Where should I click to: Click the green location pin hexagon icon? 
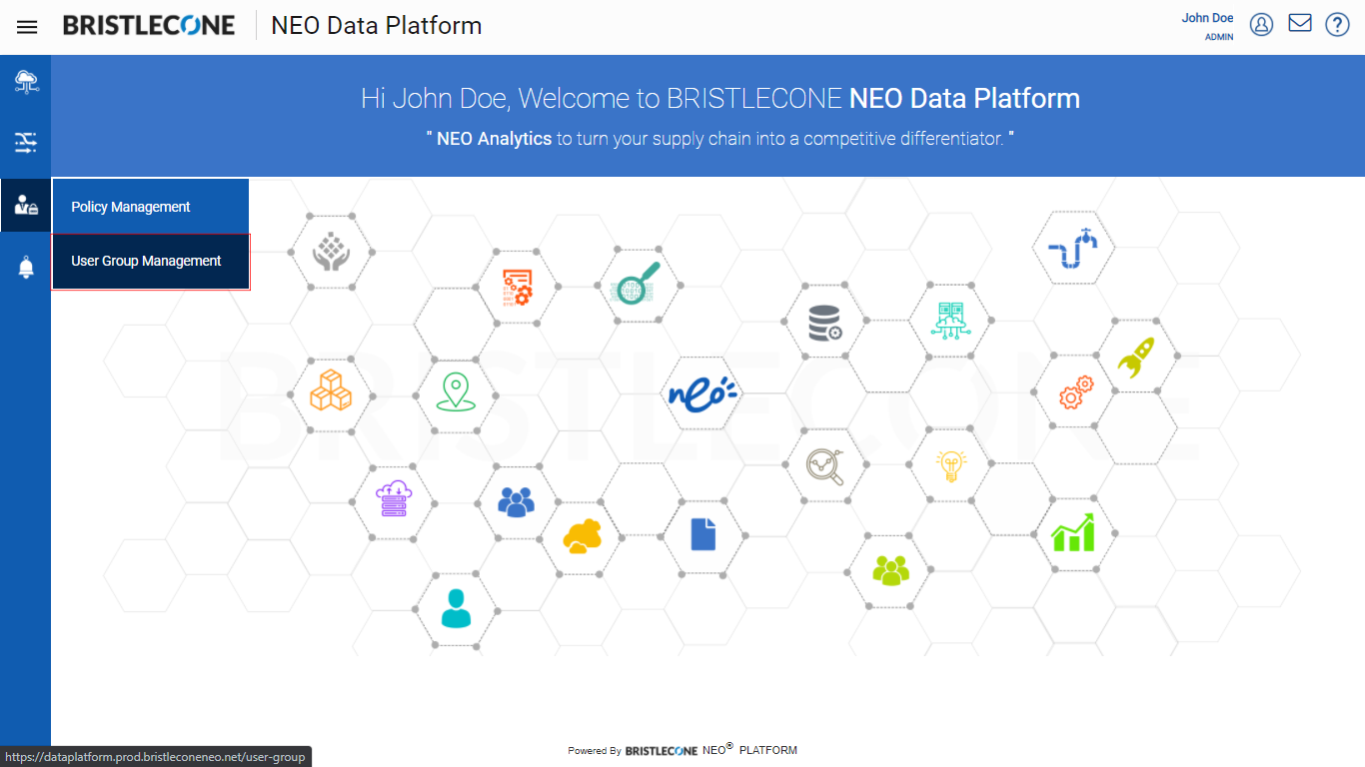(x=455, y=392)
